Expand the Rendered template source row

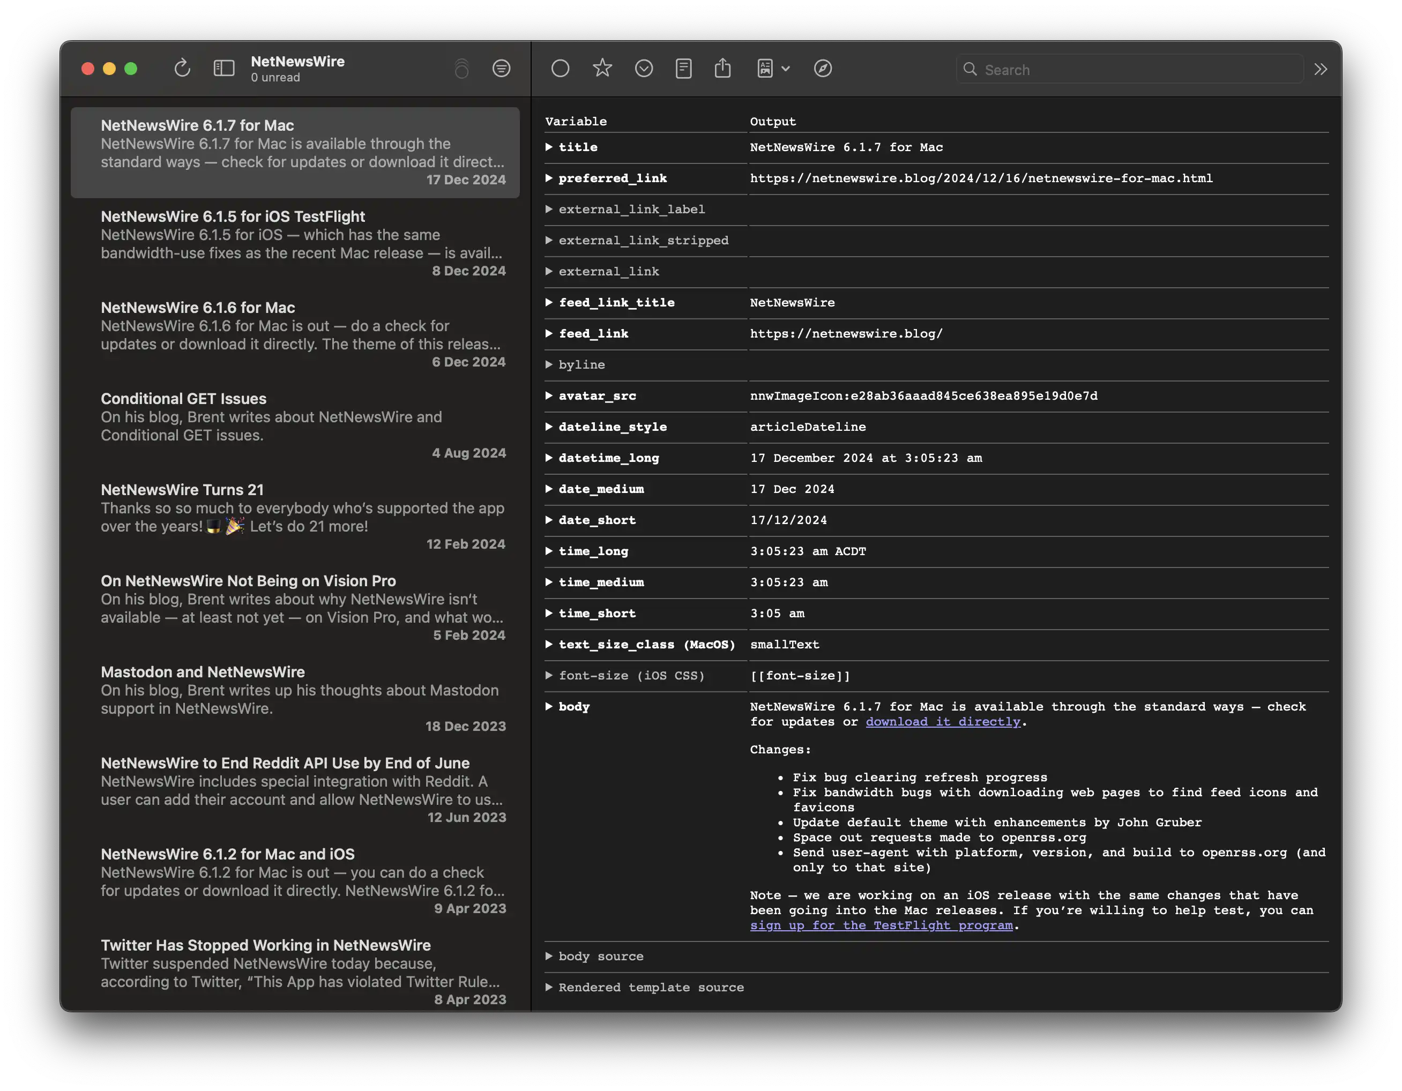[x=549, y=988]
